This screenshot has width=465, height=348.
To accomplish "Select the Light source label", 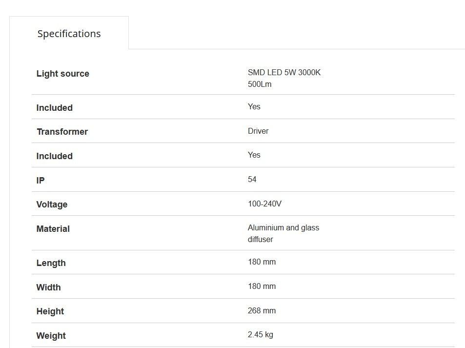I will click(63, 74).
